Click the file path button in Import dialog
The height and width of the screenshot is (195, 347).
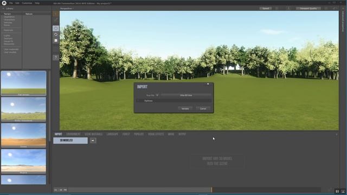pyautogui.click(x=186, y=95)
